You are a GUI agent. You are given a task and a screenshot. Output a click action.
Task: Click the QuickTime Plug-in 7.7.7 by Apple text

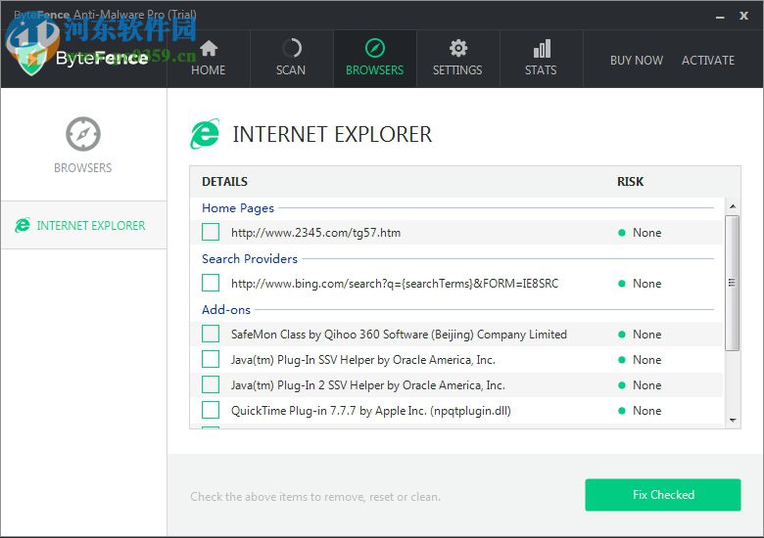(371, 411)
